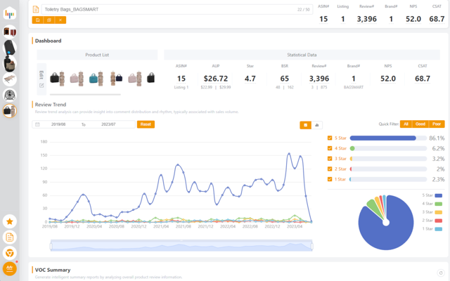Open the calendar icon of date range
Viewport: 450px width, 281px height.
[x=37, y=124]
